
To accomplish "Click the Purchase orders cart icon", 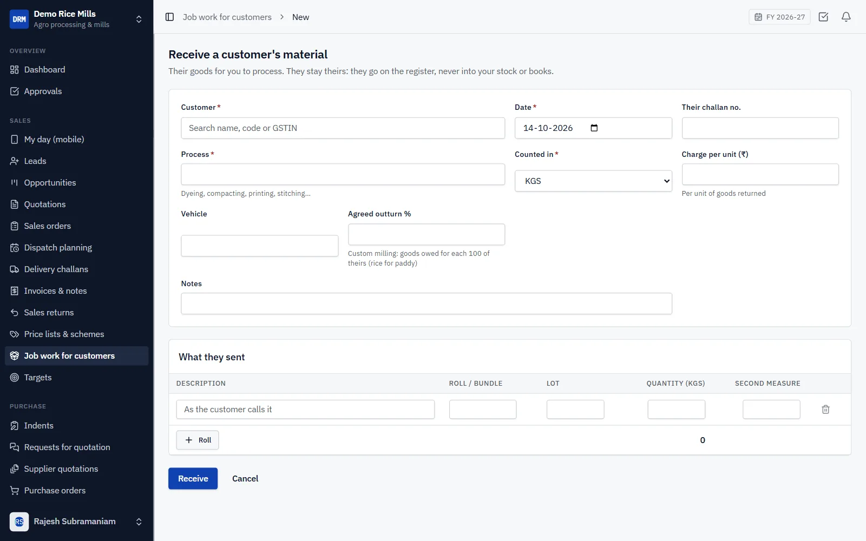I will 15,491.
